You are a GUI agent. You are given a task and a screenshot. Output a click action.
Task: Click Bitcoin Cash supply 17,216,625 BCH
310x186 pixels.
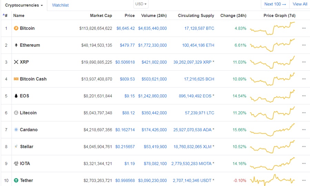pyautogui.click(x=199, y=79)
